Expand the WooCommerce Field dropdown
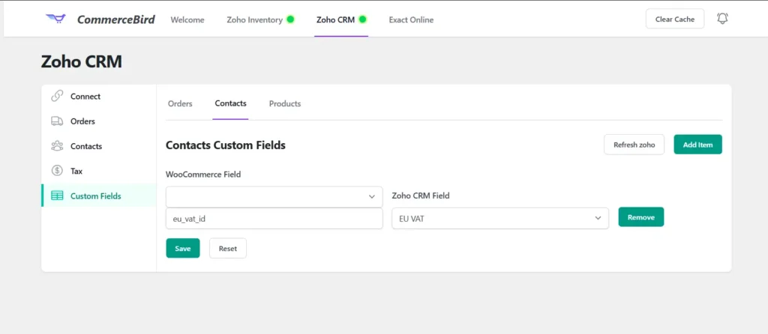This screenshot has height=334, width=768. [274, 196]
